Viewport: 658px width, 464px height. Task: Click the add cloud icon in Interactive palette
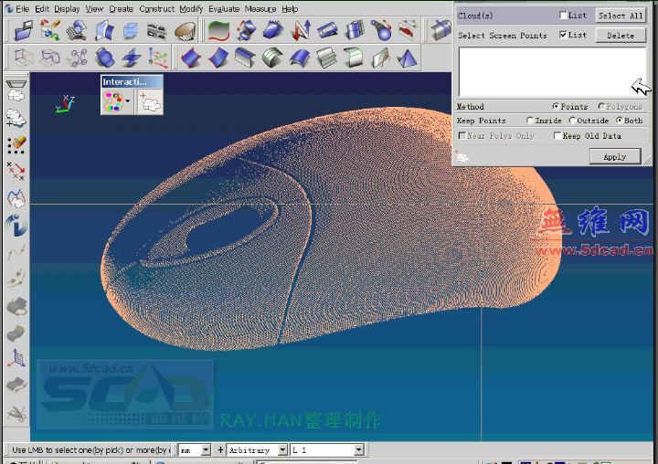click(x=150, y=101)
